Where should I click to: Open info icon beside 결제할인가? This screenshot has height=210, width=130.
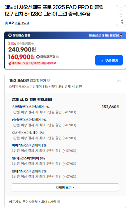pos(49,80)
